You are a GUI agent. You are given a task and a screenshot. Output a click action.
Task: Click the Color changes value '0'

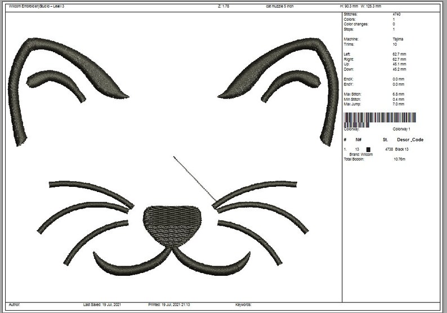(394, 24)
